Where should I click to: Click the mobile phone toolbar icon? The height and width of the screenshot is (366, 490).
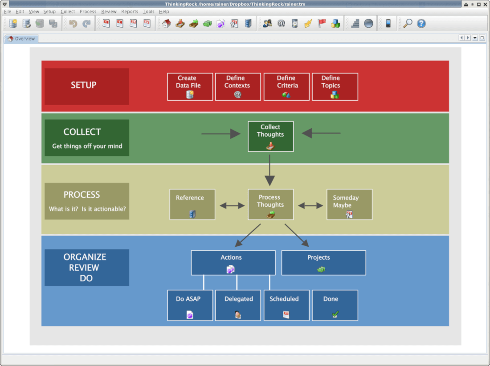coord(388,24)
